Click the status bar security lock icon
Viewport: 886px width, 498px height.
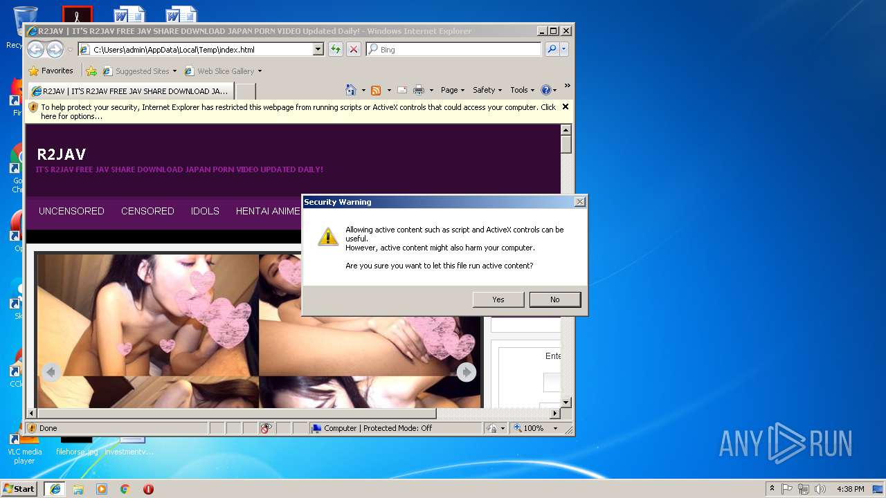(491, 428)
